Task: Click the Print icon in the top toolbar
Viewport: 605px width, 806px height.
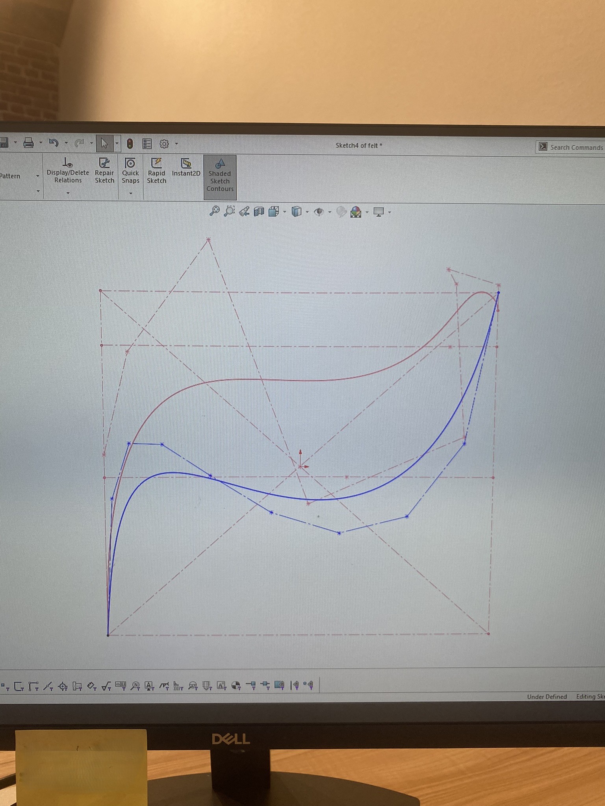Action: tap(28, 143)
